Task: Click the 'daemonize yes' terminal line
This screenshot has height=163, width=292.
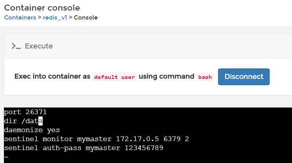Action: [x=32, y=130]
